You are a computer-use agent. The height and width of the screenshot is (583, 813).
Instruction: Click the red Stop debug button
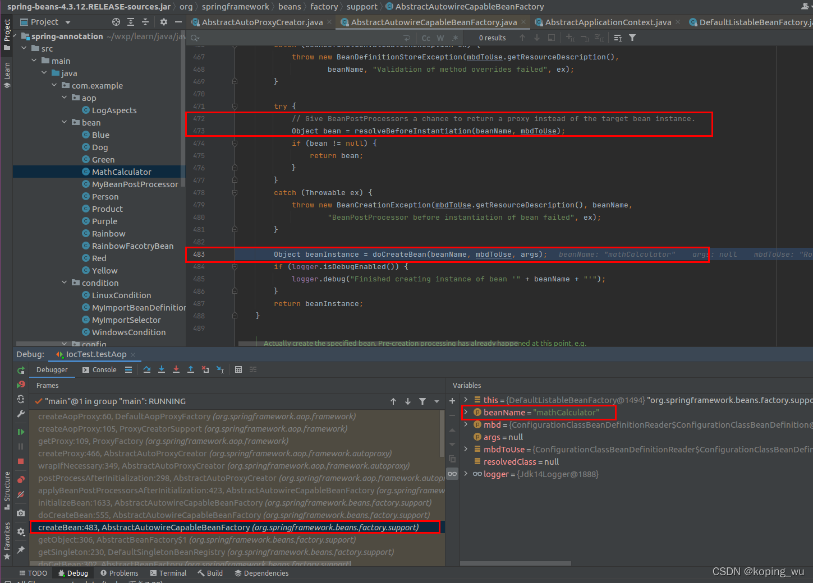click(21, 461)
